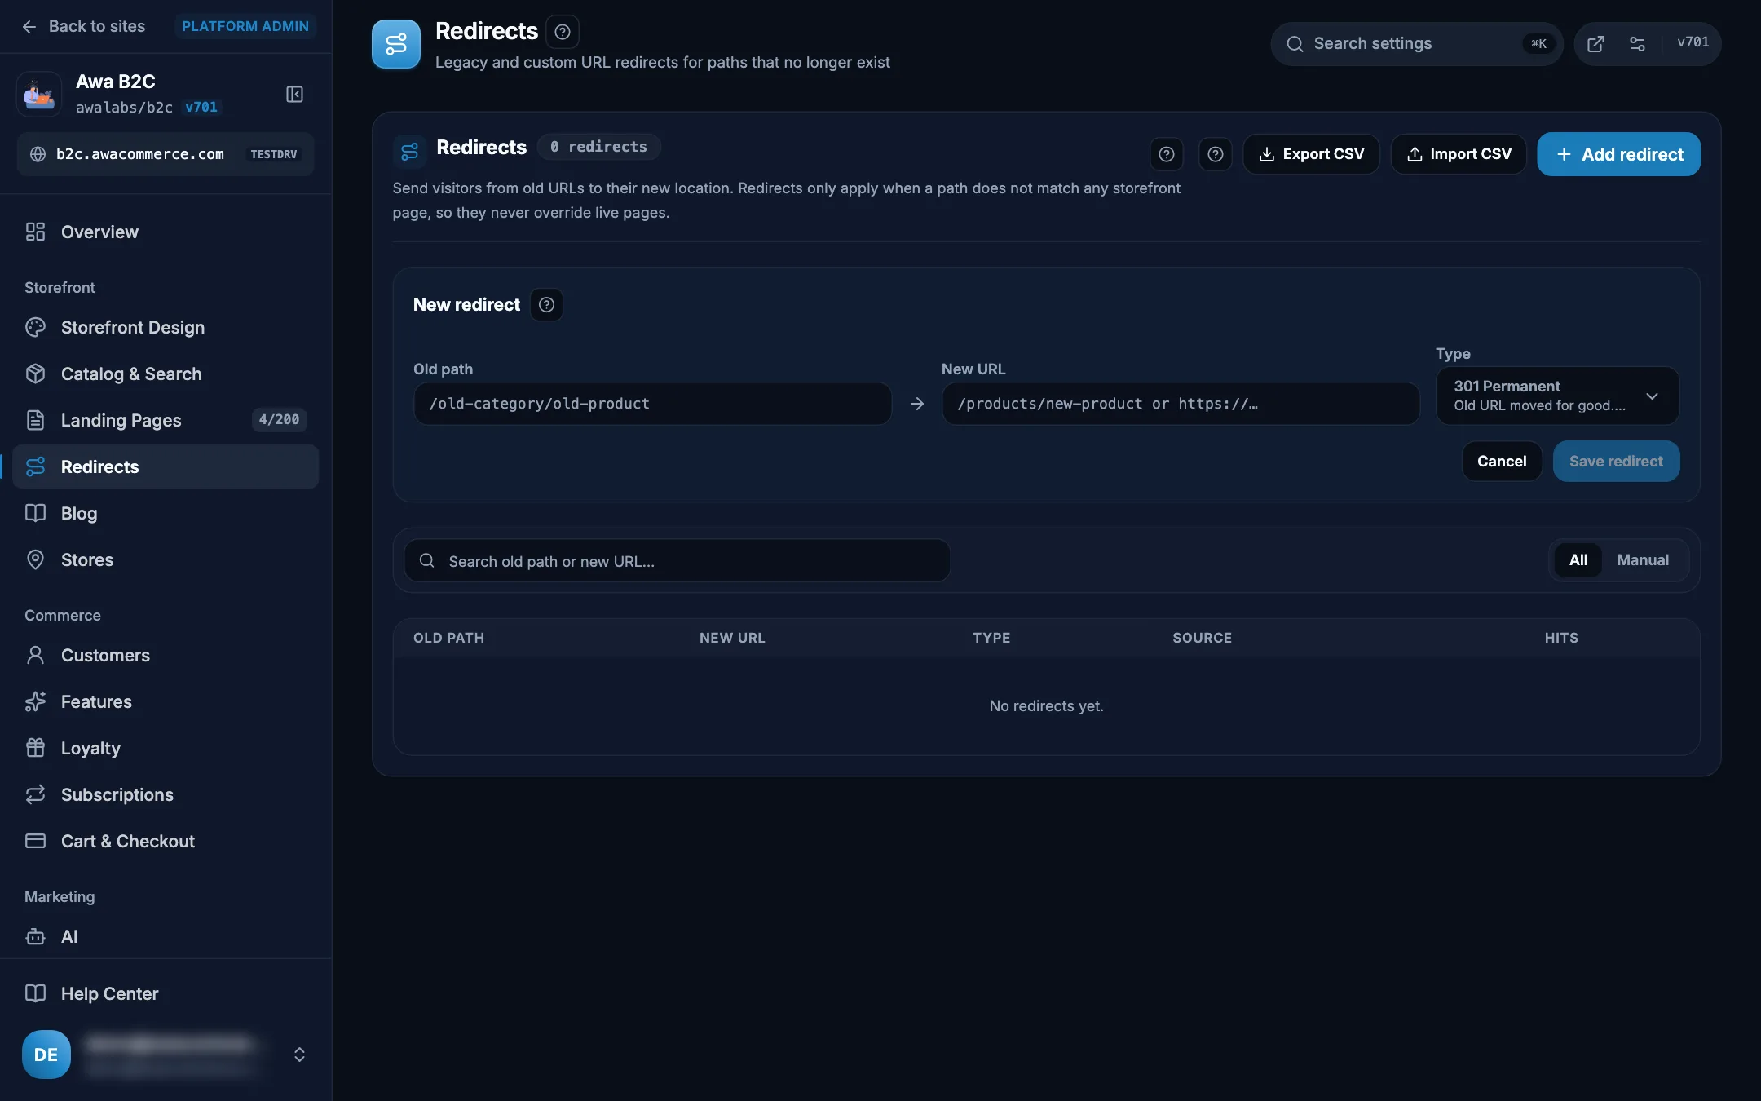The image size is (1761, 1101).
Task: Go to Catalog & Search
Action: (x=166, y=374)
